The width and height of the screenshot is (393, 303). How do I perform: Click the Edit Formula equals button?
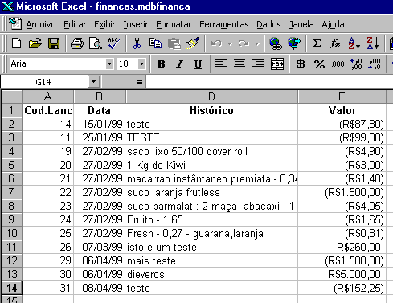tap(139, 81)
